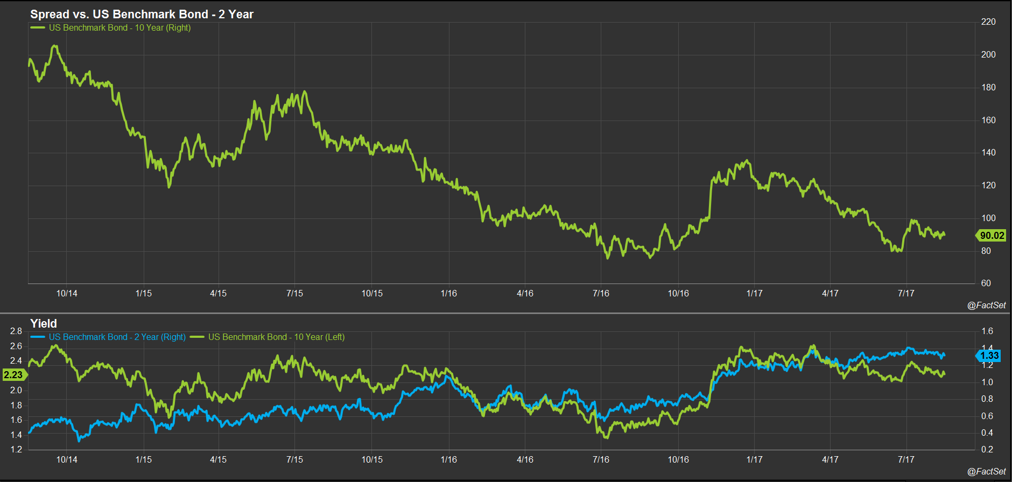Click the 1.8 axis label on the Yield chart

click(16, 405)
